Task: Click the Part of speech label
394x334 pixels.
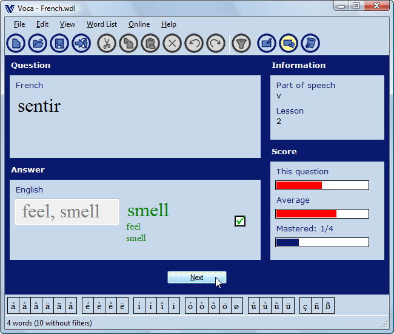Action: click(x=306, y=86)
